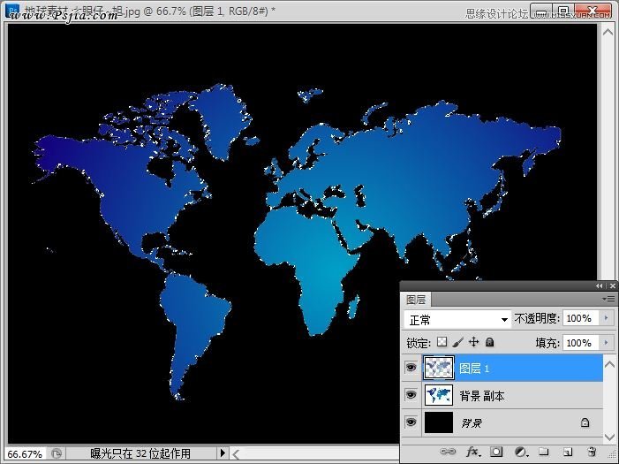Close the 图层 panel with its X
This screenshot has height=464, width=619.
pos(612,285)
